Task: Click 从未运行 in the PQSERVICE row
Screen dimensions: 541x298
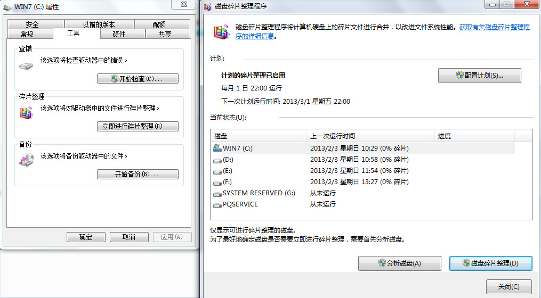Action: click(x=322, y=204)
